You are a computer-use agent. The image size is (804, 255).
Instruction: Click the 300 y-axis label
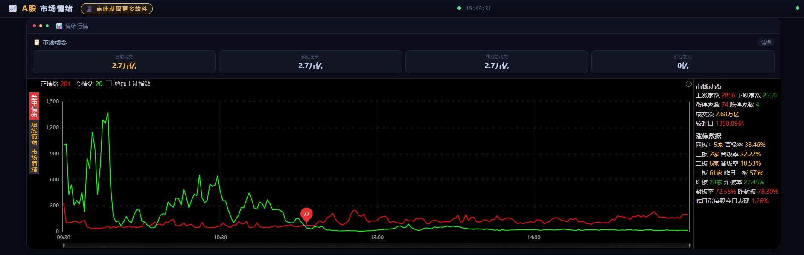click(x=54, y=206)
